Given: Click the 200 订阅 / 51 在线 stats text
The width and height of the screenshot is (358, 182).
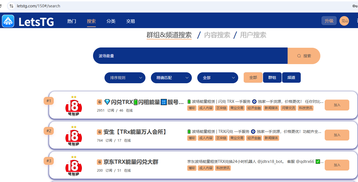Looking at the screenshot, I should pyautogui.click(x=114, y=171).
